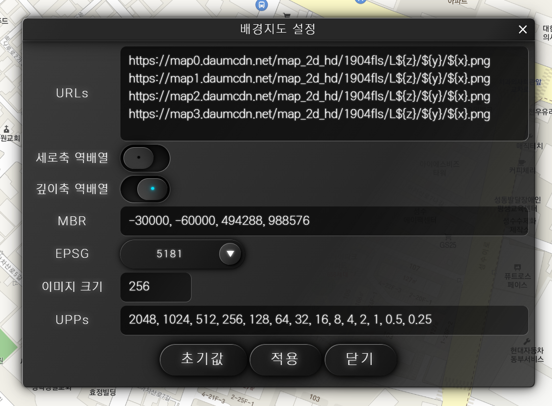Open the EPSG combo box showing 5181
This screenshot has width=552, height=406.
(182, 254)
